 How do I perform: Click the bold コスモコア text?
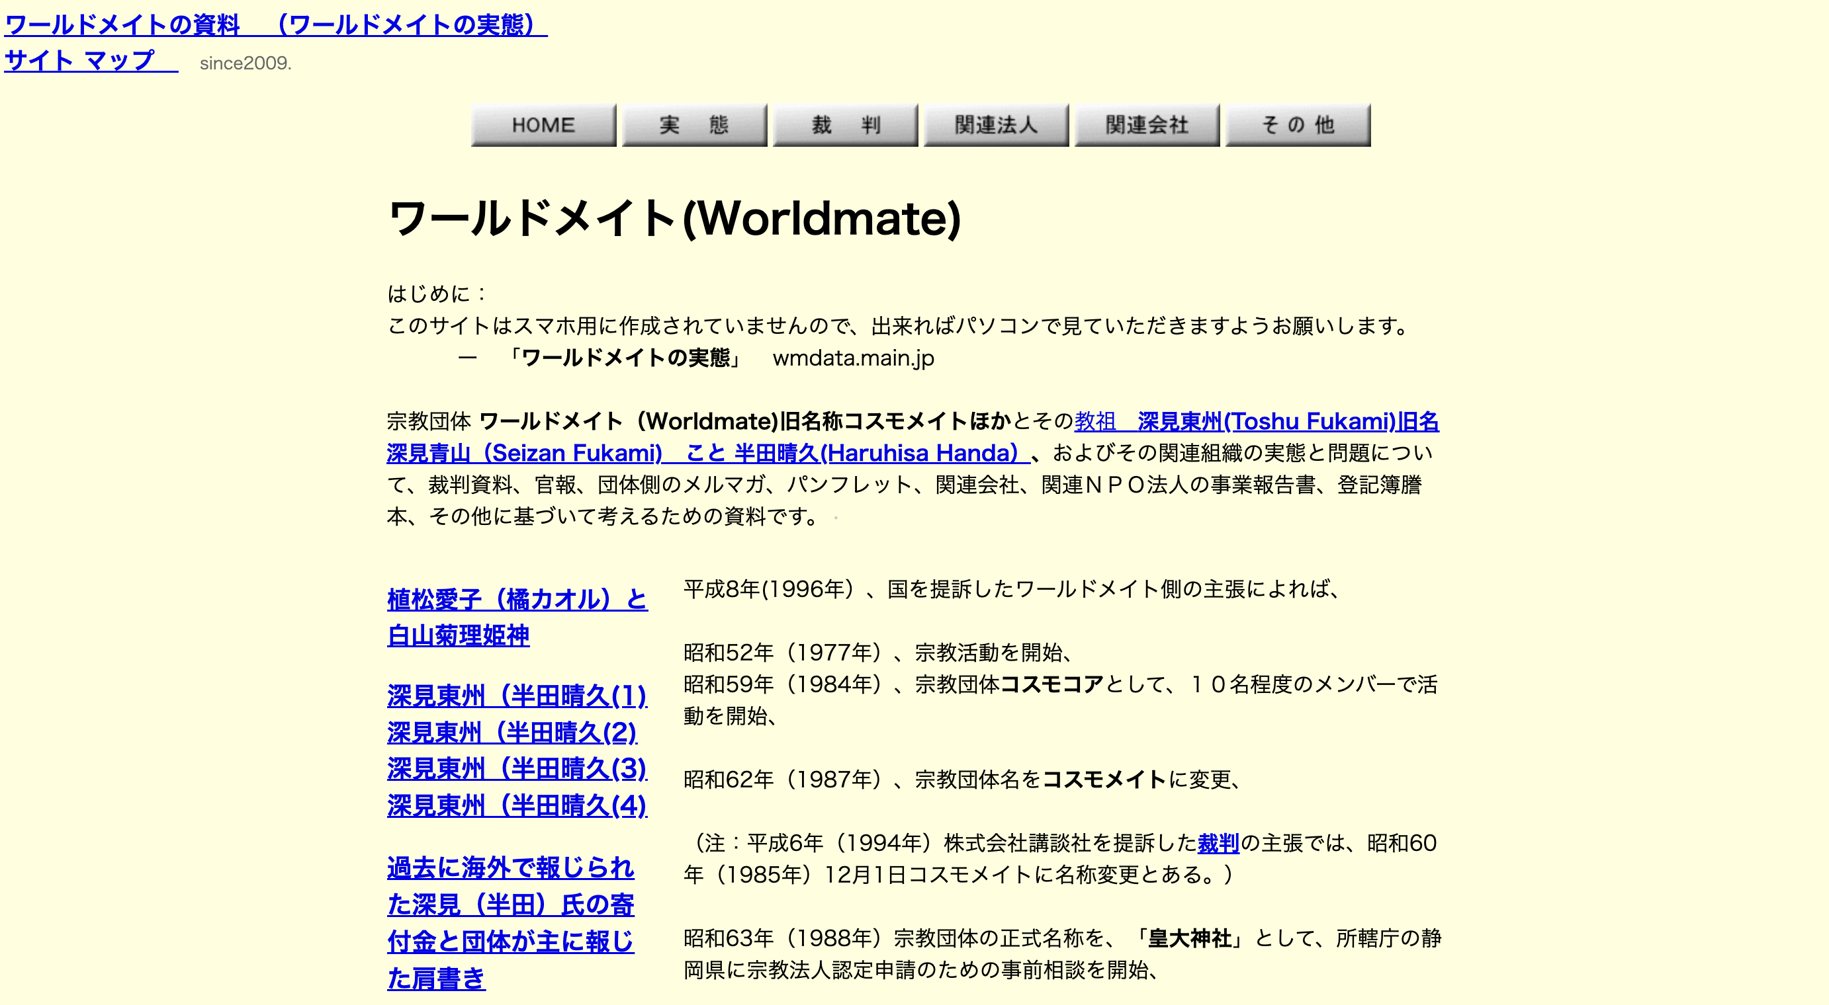click(x=1052, y=684)
